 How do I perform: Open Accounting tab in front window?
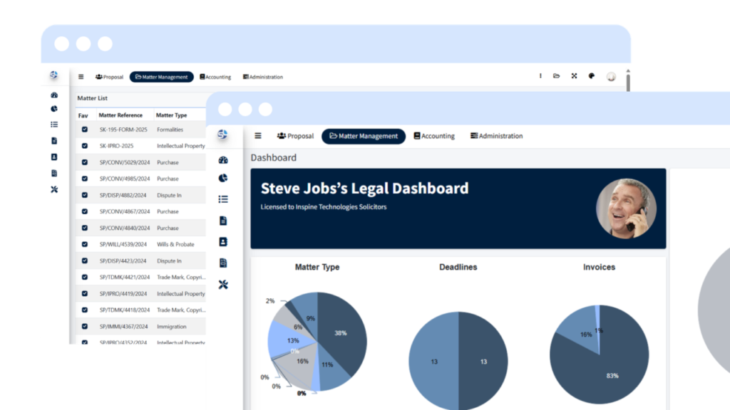(x=434, y=136)
